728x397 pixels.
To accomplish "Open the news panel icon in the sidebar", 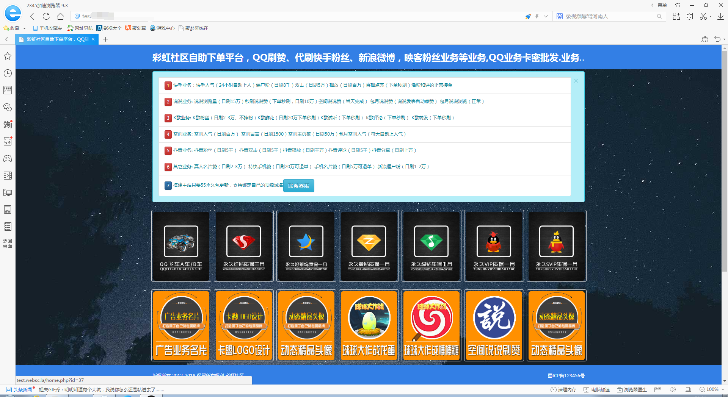I will click(8, 90).
